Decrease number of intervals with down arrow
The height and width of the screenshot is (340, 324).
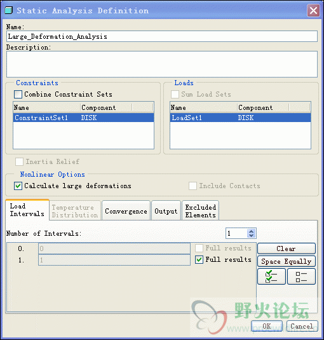click(251, 236)
